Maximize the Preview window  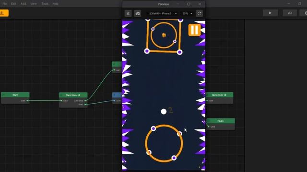189,4
